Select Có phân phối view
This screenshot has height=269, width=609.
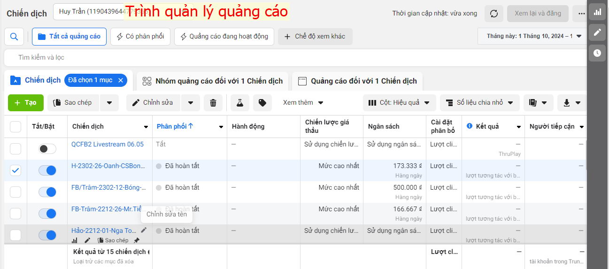tap(140, 37)
